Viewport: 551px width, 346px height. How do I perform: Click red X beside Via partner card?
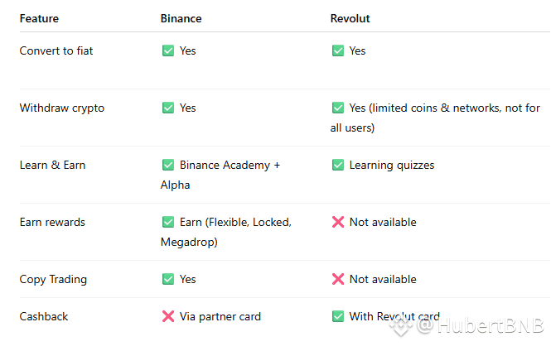pyautogui.click(x=168, y=317)
